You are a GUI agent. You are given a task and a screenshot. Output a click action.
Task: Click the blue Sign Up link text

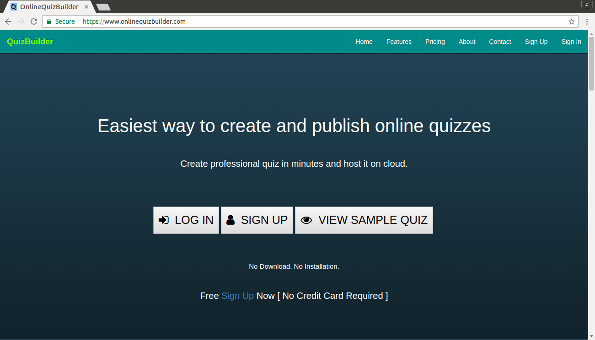[x=237, y=296]
